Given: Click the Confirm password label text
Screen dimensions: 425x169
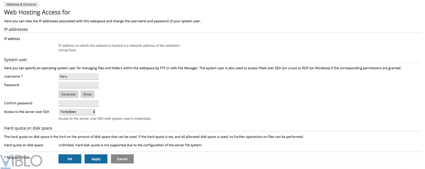Looking at the screenshot, I should pyautogui.click(x=18, y=103).
